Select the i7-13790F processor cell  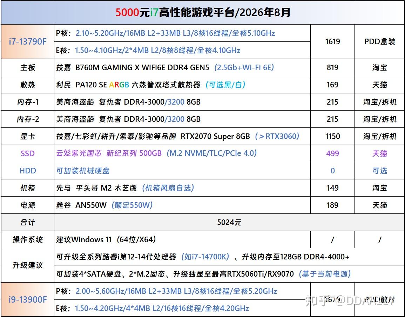click(x=28, y=42)
